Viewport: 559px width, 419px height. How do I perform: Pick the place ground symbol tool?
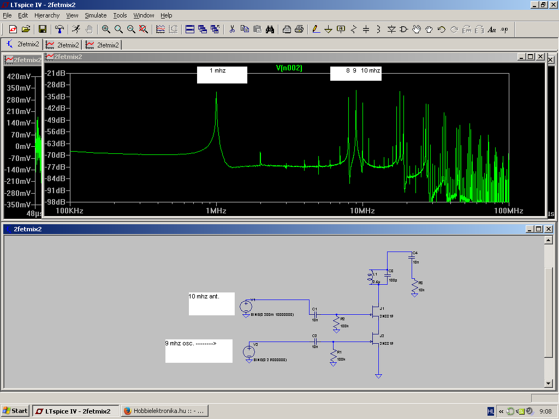coord(328,29)
